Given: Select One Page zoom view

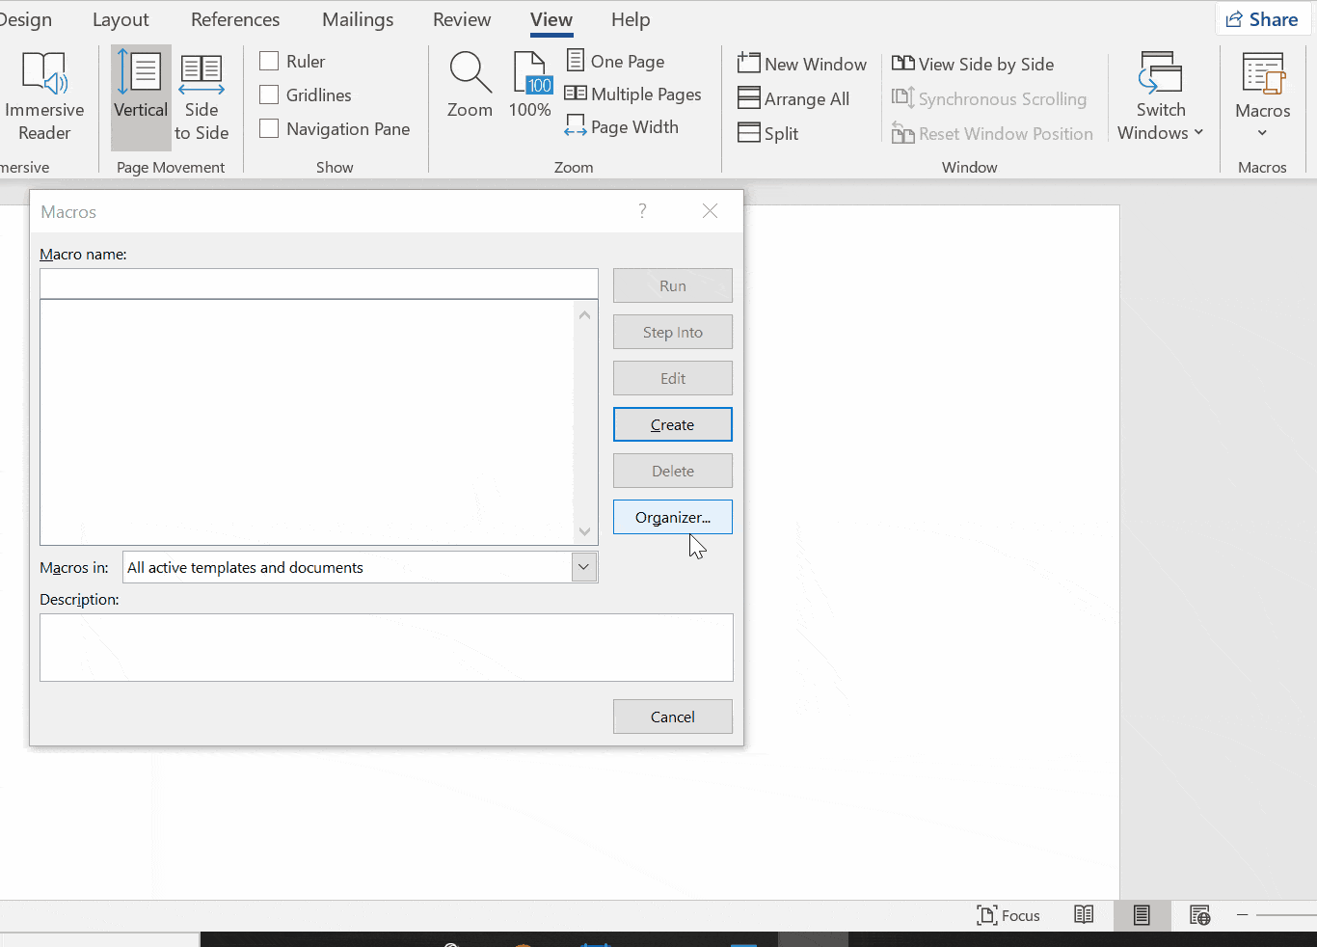Looking at the screenshot, I should (615, 61).
